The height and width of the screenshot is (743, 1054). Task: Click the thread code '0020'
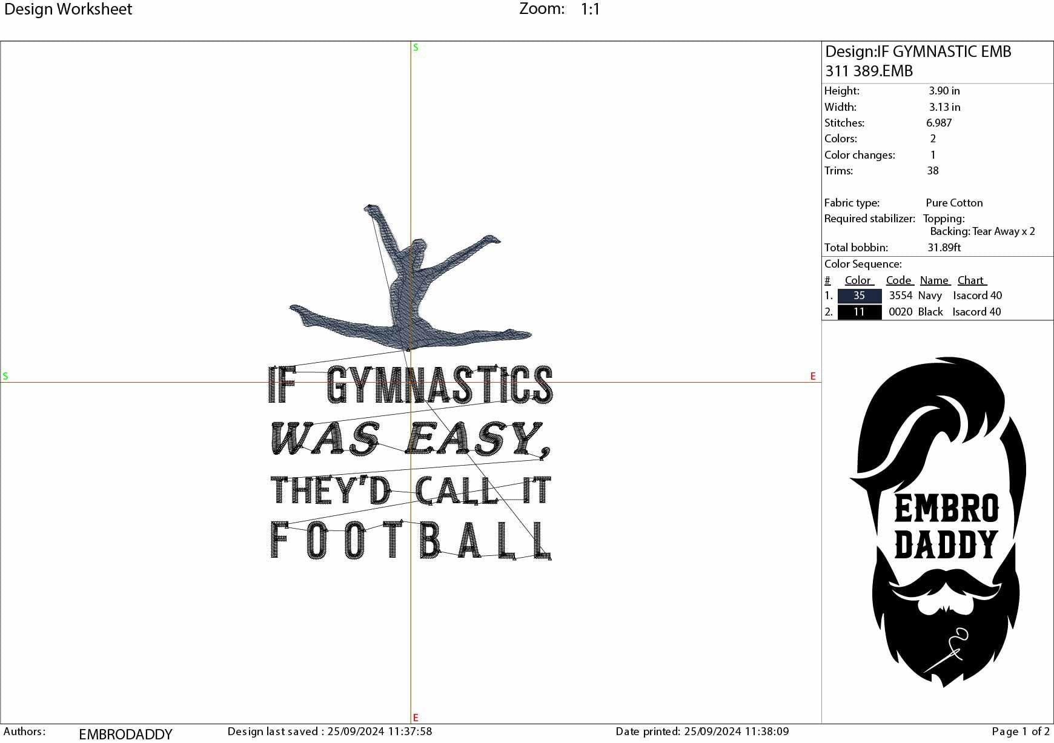click(900, 312)
